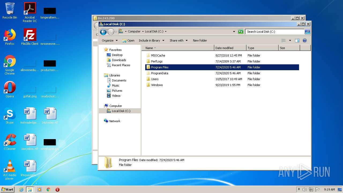The width and height of the screenshot is (343, 193).
Task: Select VLC media player desktop shortcut
Action: click(x=10, y=170)
